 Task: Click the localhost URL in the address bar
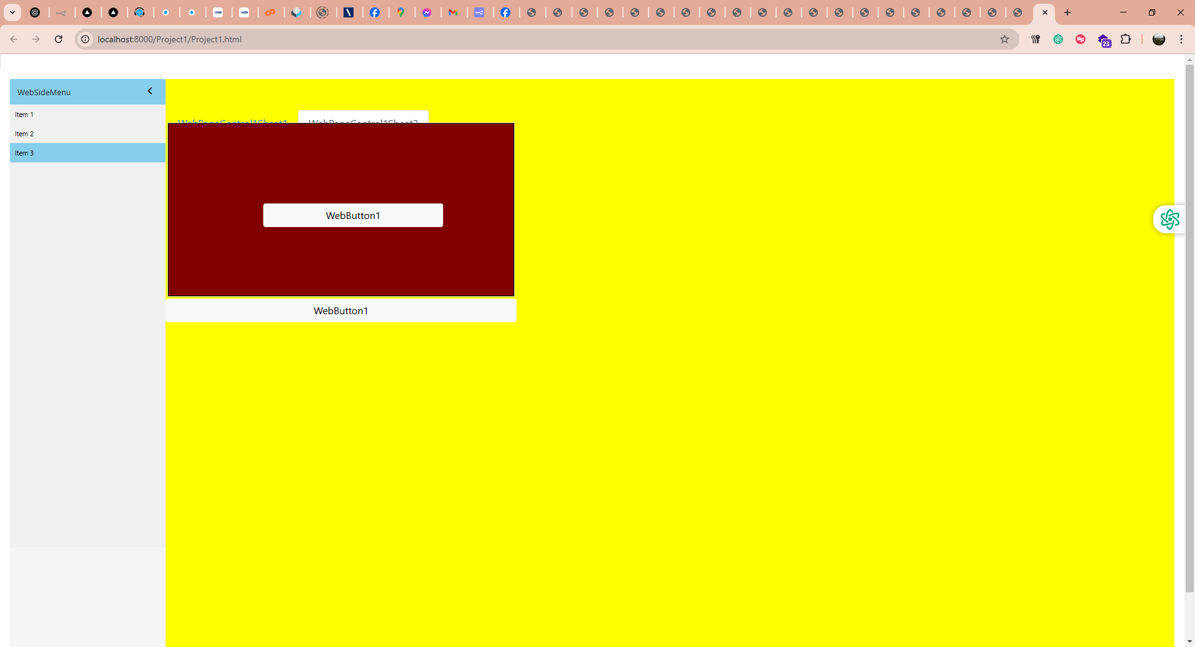[x=169, y=39]
